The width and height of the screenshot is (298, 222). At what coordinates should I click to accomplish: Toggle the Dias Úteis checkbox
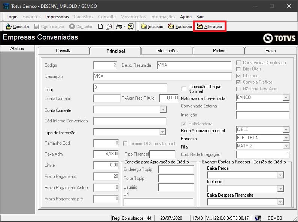(x=238, y=69)
